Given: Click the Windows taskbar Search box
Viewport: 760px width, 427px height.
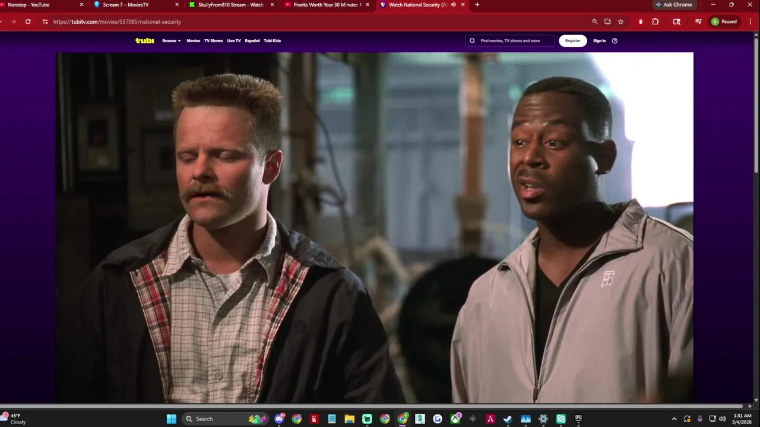Looking at the screenshot, I should coord(226,419).
